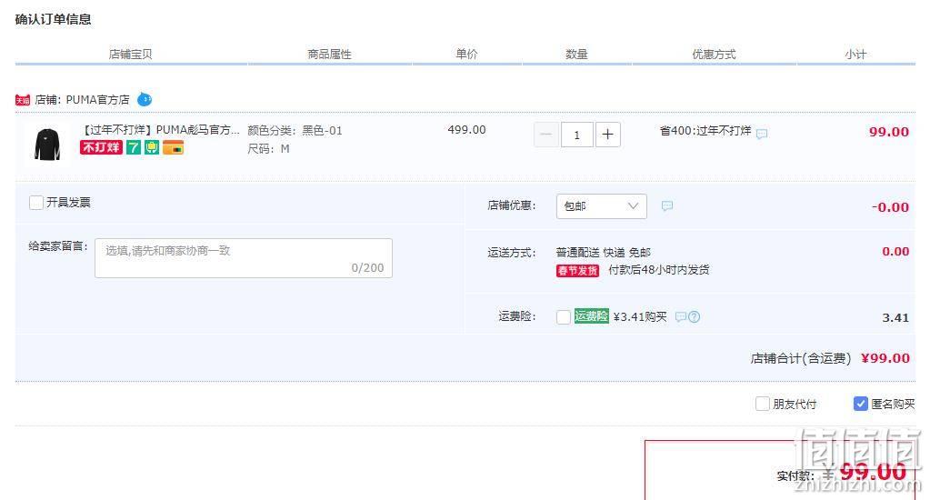Open Wangwang chat with PUMA store

(x=145, y=99)
